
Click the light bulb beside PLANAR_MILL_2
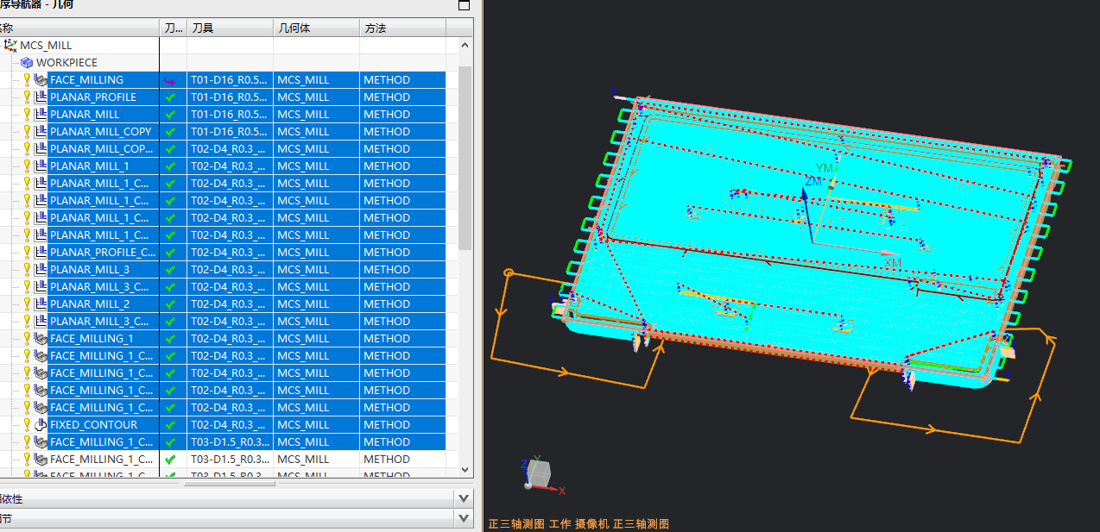[27, 304]
